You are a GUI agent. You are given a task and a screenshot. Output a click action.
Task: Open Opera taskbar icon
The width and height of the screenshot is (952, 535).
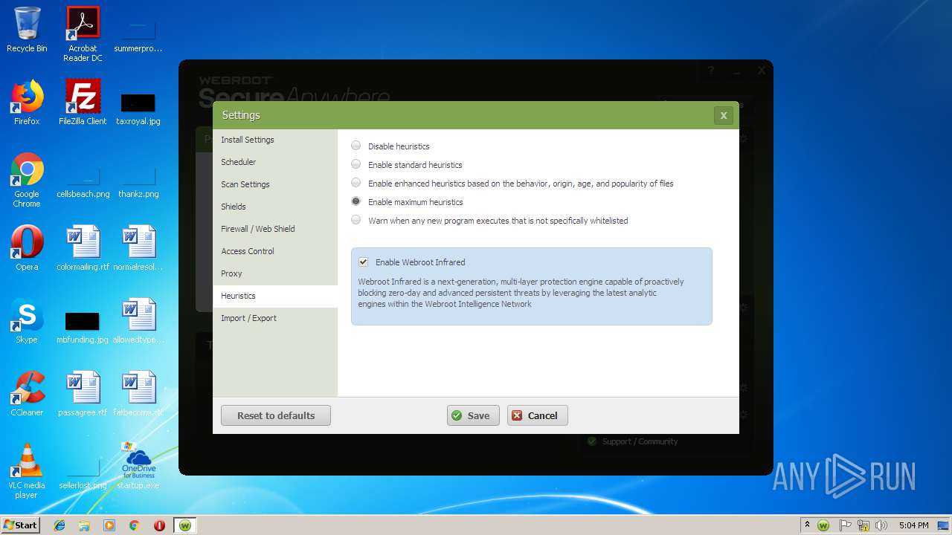159,525
